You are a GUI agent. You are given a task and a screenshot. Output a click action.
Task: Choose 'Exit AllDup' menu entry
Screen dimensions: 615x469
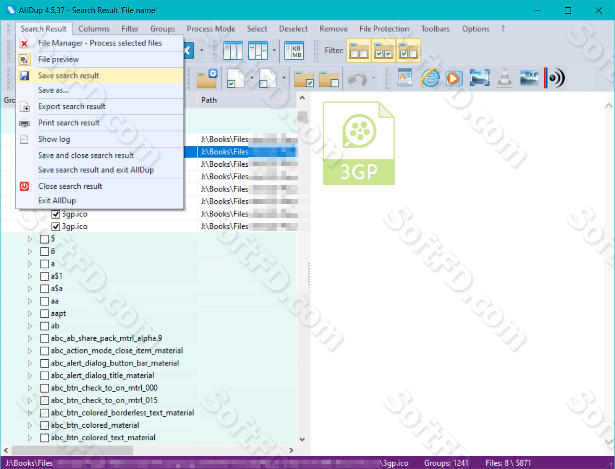coord(99,201)
